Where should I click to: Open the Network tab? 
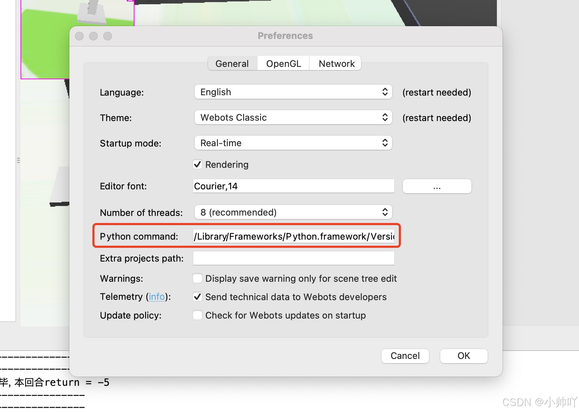point(336,63)
